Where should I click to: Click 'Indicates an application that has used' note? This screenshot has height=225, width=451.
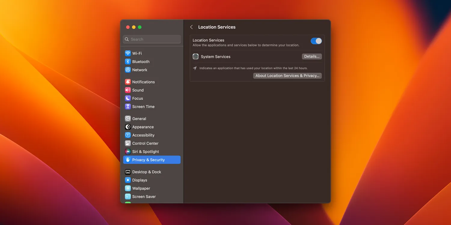click(253, 68)
